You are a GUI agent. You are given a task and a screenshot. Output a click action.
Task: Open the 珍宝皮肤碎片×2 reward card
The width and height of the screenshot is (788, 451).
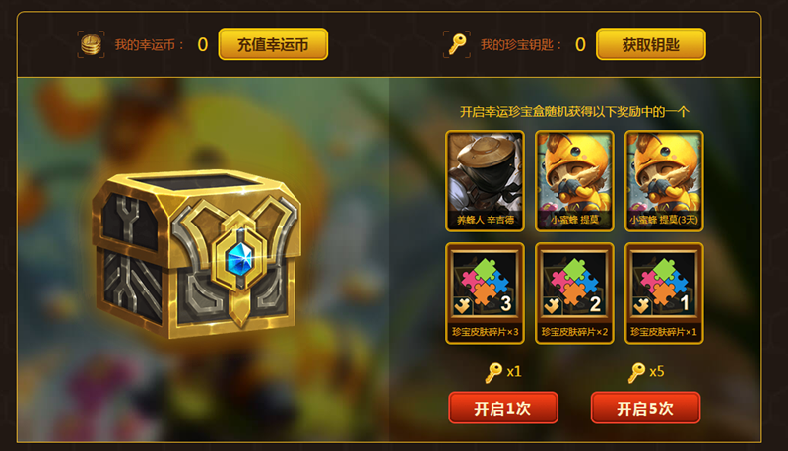[x=574, y=293]
